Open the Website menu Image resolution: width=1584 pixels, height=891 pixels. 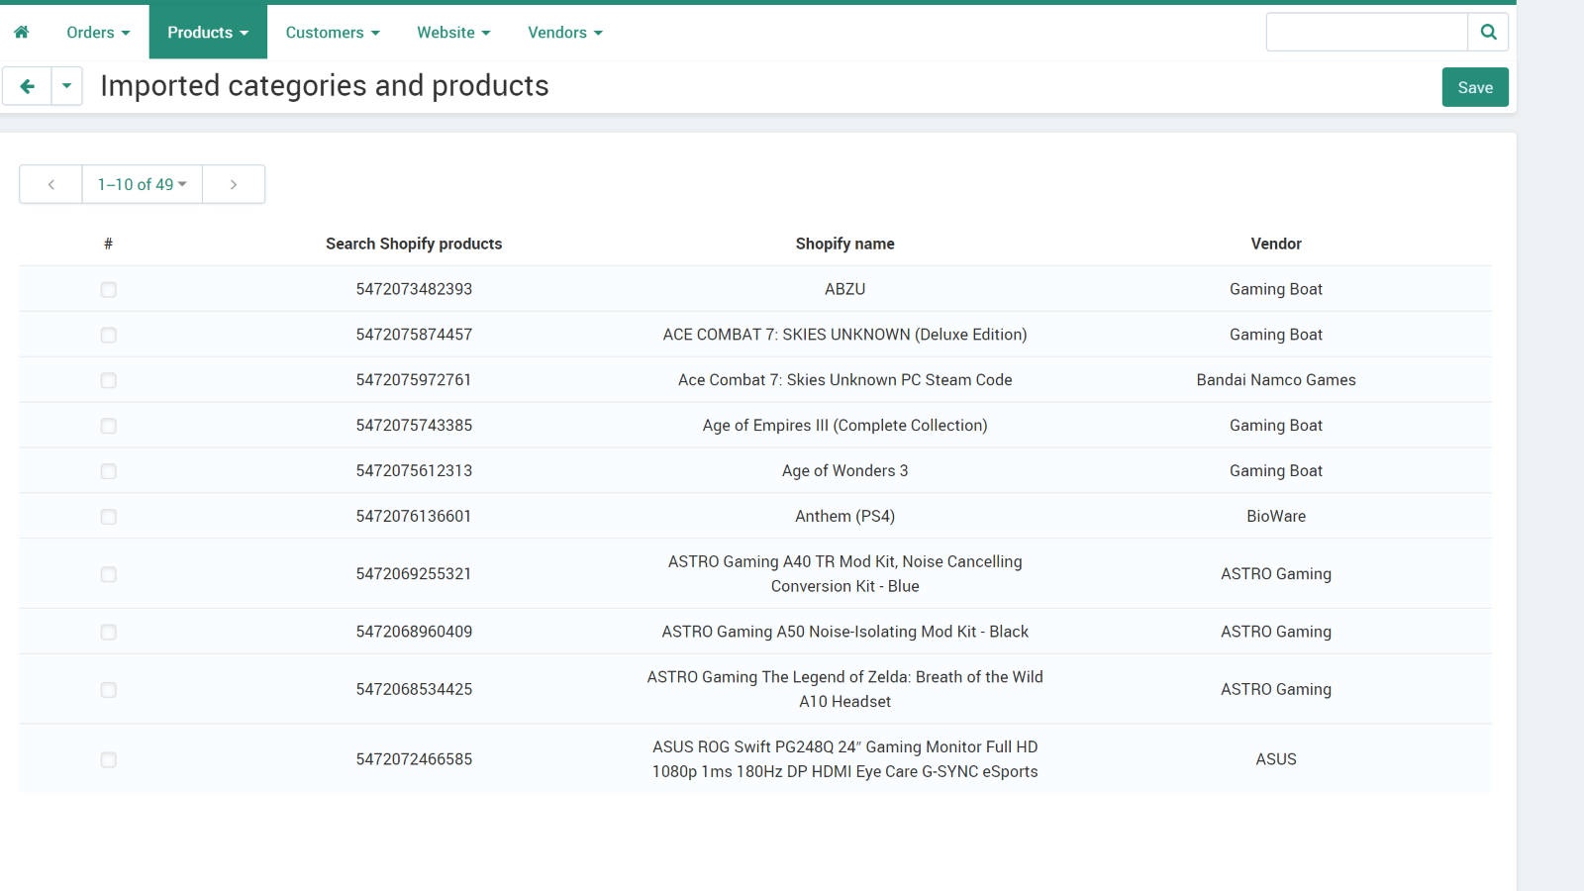(x=453, y=33)
